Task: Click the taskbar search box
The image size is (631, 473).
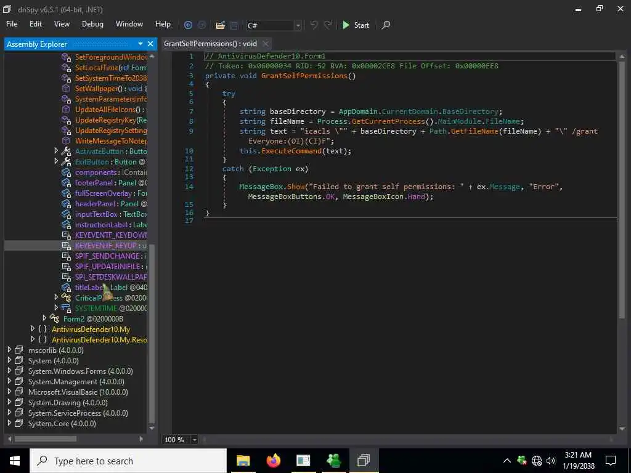Action: (x=128, y=461)
